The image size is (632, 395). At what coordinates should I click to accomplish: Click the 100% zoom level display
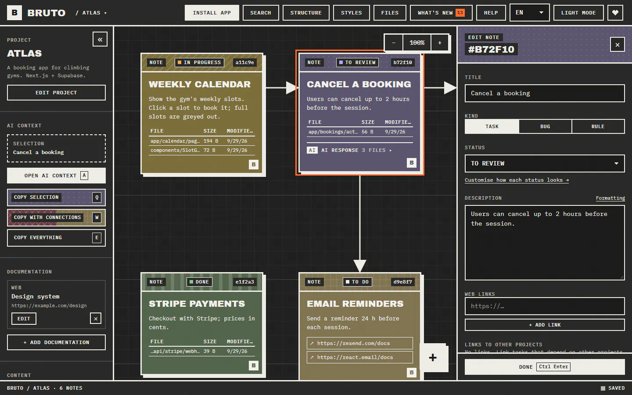pos(417,43)
